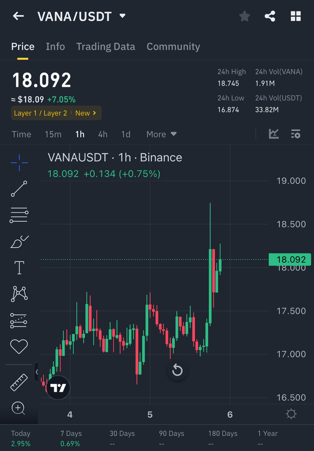Screen dimensions: 314x451
Task: Expand the More timeframes dropdown
Action: click(162, 134)
